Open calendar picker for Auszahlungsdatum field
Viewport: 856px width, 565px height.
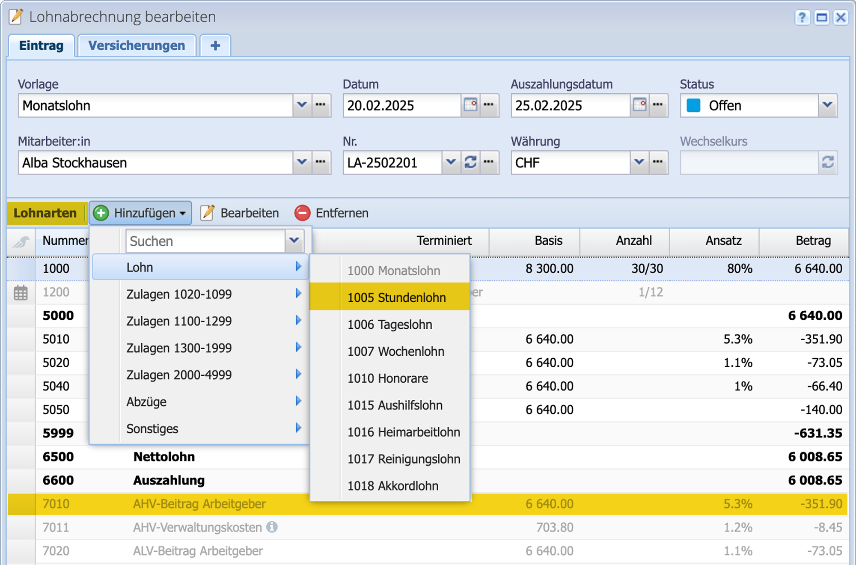(x=639, y=105)
